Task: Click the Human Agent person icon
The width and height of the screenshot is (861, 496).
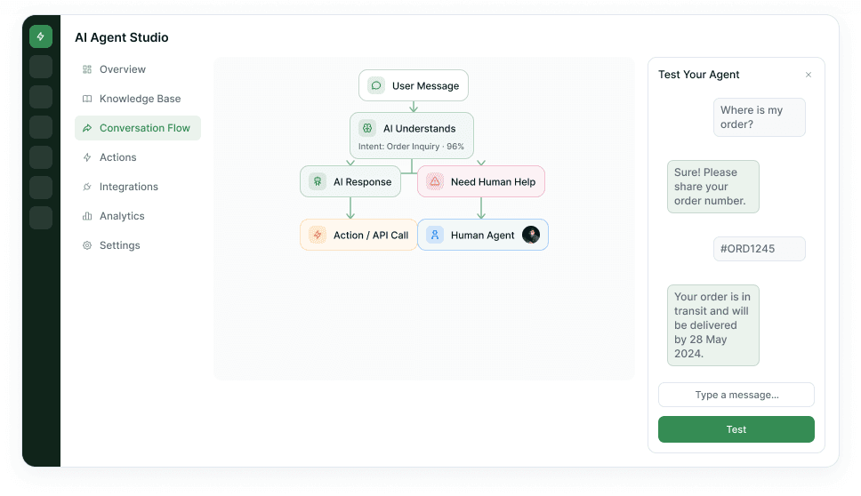Action: (x=435, y=235)
